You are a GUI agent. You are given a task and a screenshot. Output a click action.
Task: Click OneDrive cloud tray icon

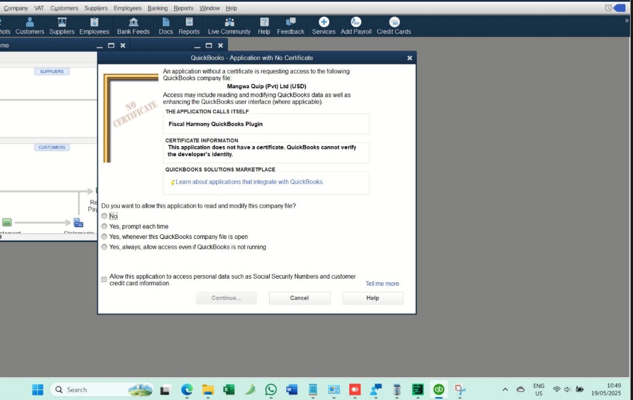coord(521,389)
